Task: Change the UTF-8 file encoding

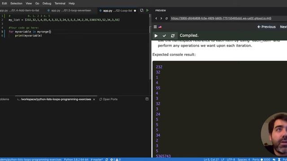Action: pyautogui.click(x=231, y=160)
